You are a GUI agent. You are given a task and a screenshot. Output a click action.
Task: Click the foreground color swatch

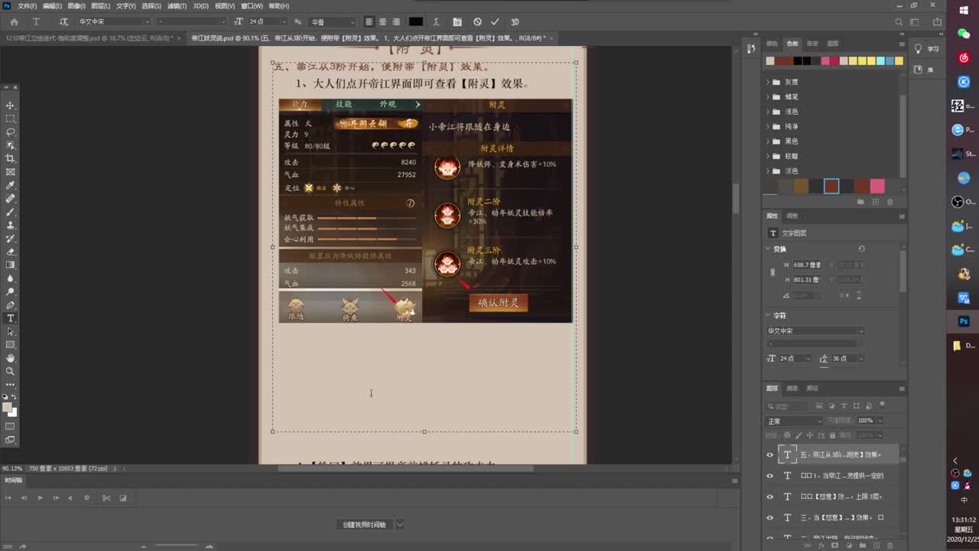tap(8, 406)
